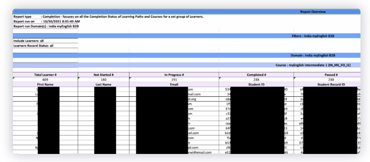The image size is (370, 162).
Task: Select the Course: myEnglish Intermediate 1 row
Action: 313,65
